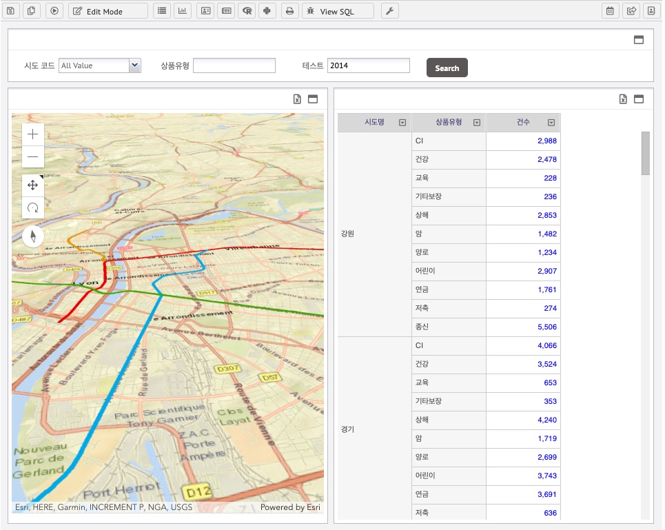
Task: Zoom in on the map
Action: pyautogui.click(x=32, y=134)
